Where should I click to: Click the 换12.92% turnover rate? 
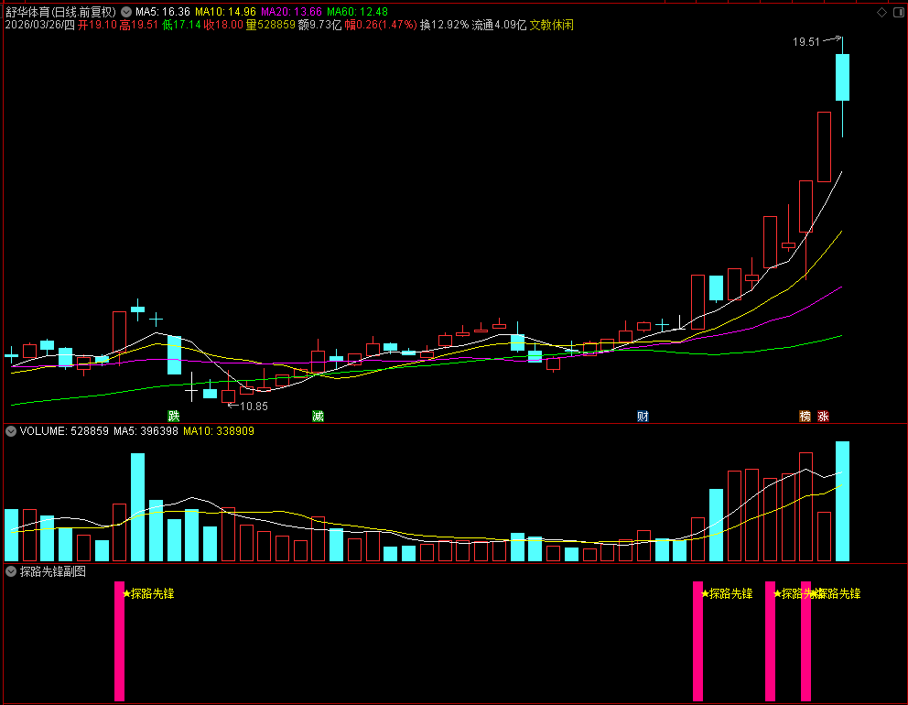tap(444, 25)
